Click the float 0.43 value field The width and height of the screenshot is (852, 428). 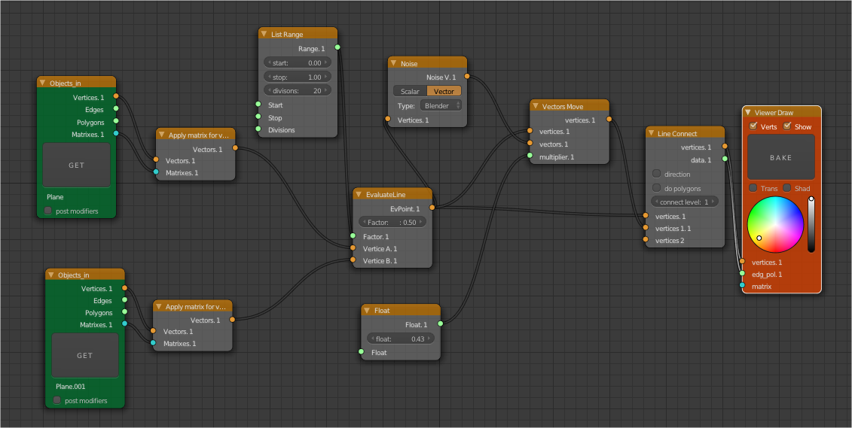[401, 338]
